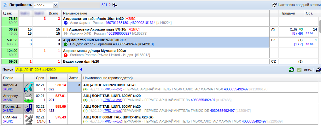The image size is (321, 126).
Task: Click the upper Наименование column header
Action: 166,13
